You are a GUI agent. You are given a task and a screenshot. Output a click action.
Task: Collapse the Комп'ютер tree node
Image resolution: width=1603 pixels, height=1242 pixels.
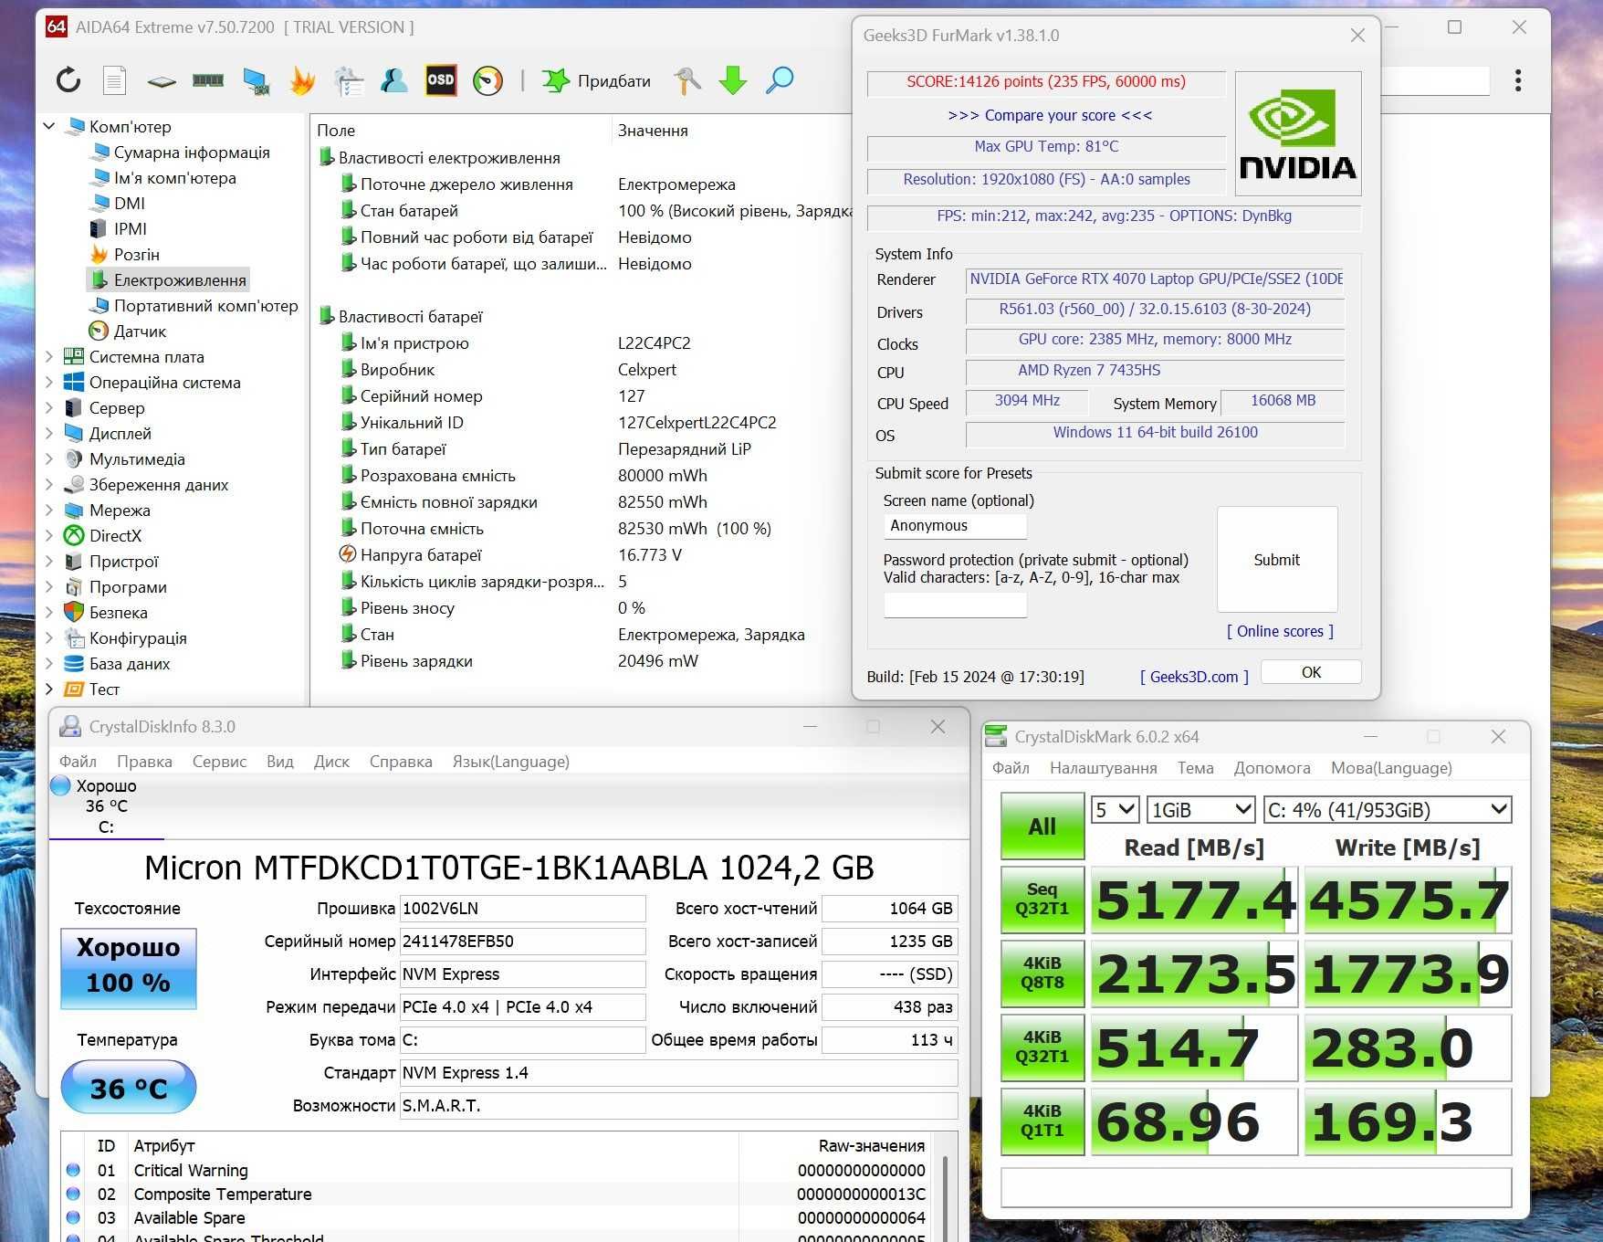point(48,126)
